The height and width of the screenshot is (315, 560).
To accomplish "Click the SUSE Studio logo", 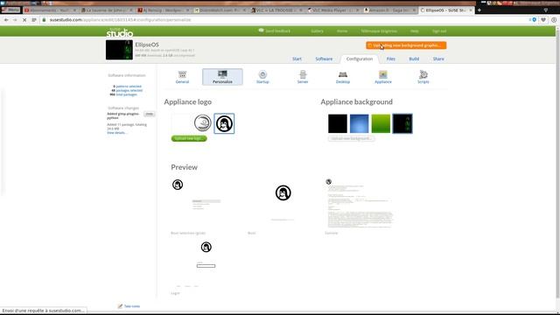I will [x=120, y=32].
